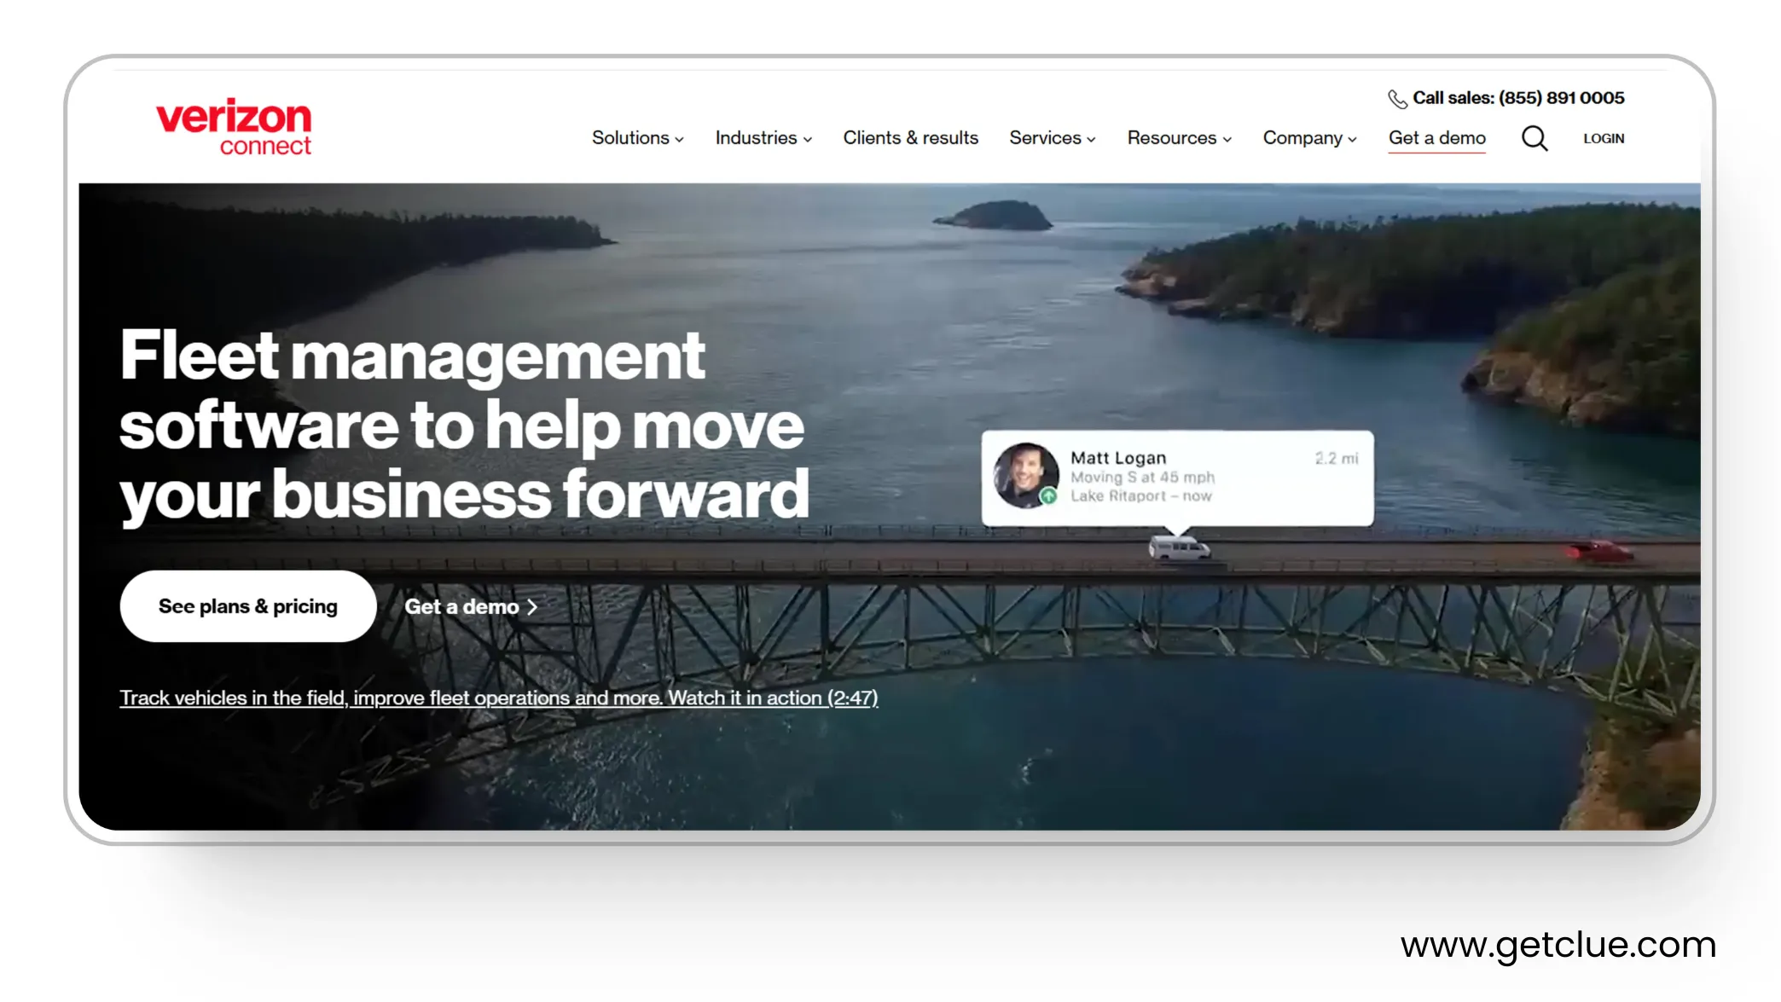This screenshot has height=1002, width=1781.
Task: Click the LOGIN link
Action: pos(1603,138)
